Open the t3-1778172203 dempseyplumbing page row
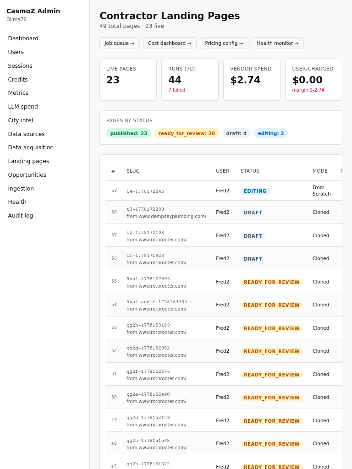 pos(224,213)
